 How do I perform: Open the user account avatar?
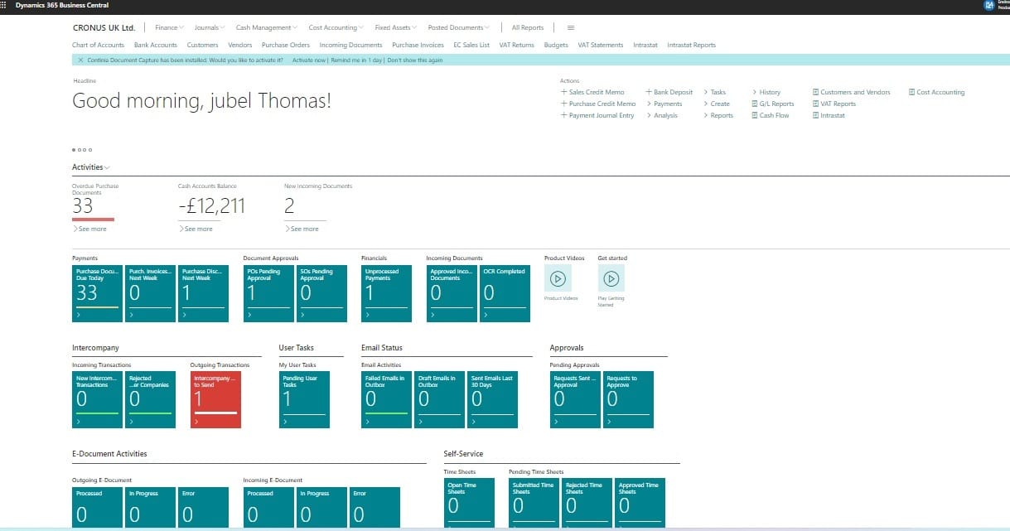(988, 5)
